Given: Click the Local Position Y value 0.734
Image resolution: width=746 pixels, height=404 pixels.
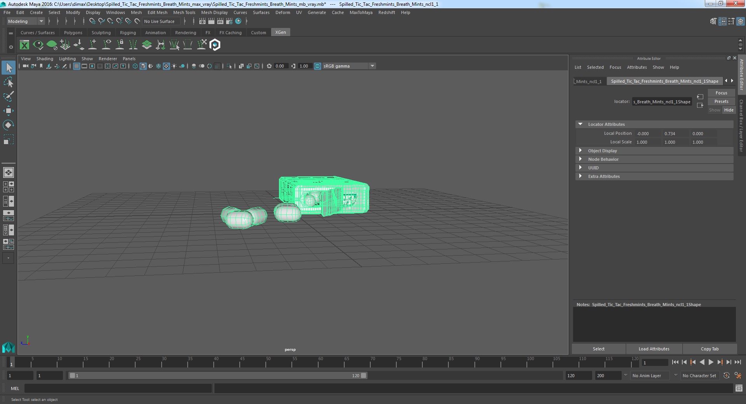Looking at the screenshot, I should pos(676,134).
